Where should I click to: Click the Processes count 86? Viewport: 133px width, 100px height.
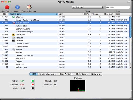pyautogui.click(x=55, y=85)
